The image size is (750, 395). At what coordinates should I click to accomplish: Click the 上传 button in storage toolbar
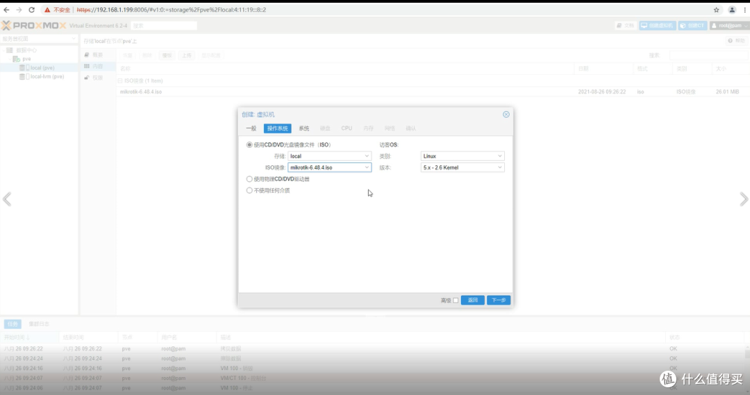(187, 56)
